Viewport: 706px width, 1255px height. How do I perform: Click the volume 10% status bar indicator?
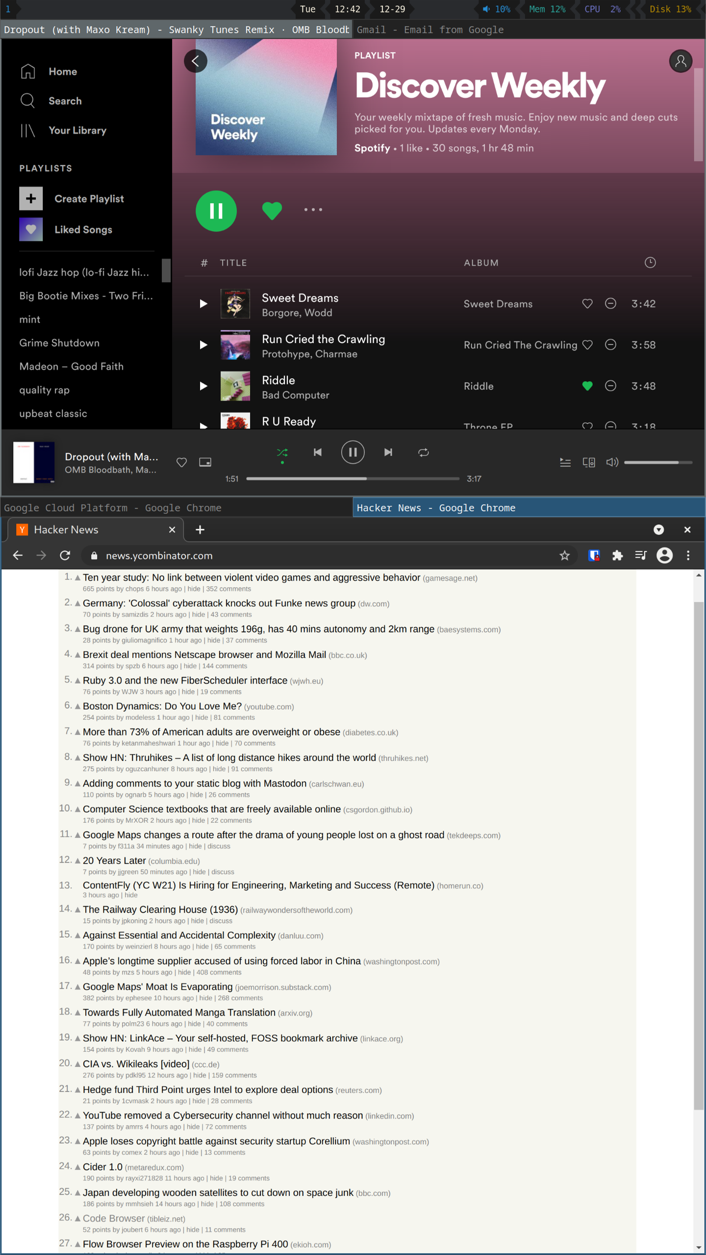(497, 9)
